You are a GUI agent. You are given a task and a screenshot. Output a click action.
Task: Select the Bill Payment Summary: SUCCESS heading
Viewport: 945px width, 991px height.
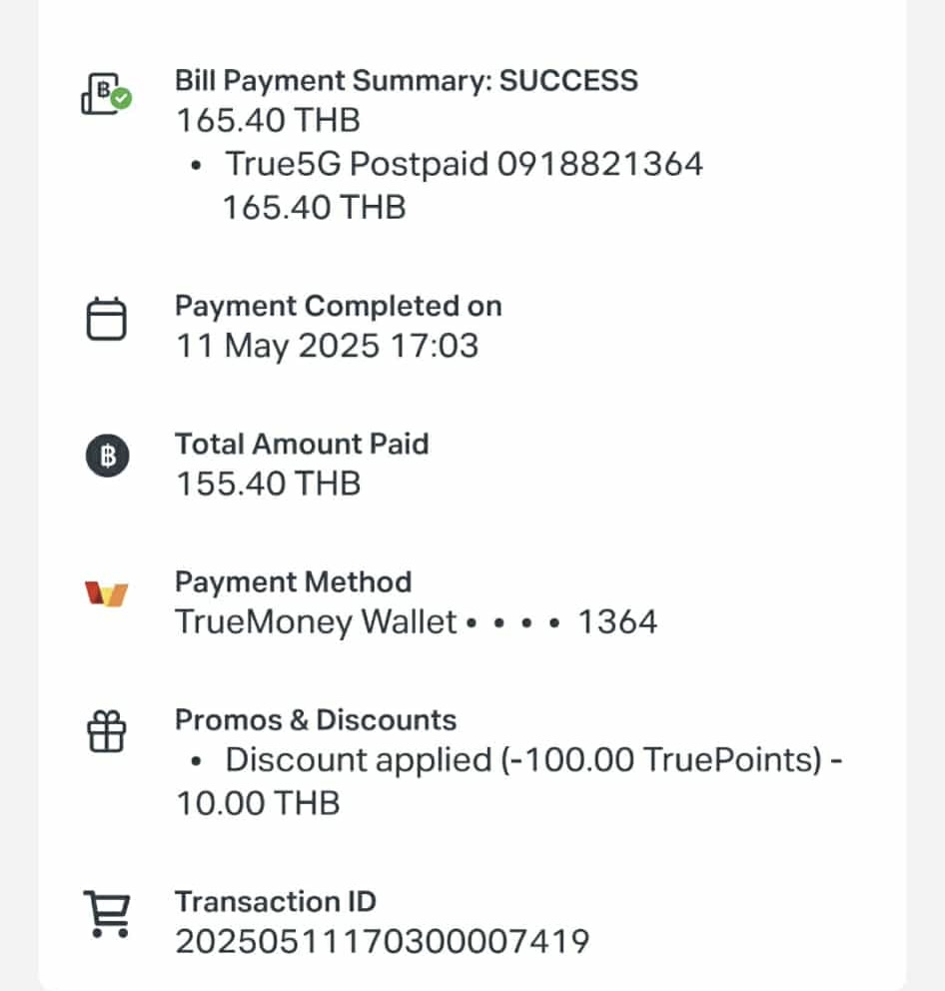407,81
